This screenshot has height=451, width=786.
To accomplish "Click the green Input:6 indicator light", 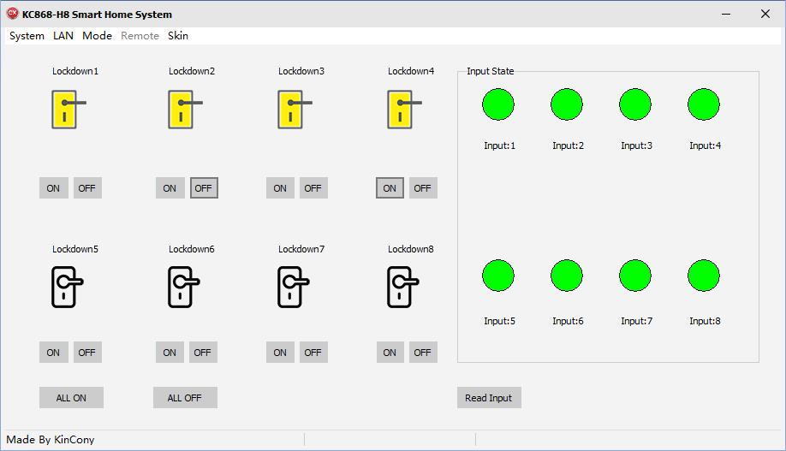I will [567, 276].
